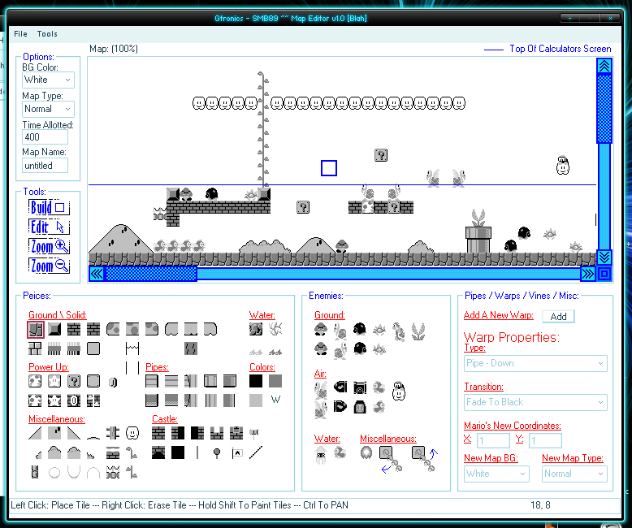Click the map scroll-right double arrow
632x528 pixels.
pos(588,274)
